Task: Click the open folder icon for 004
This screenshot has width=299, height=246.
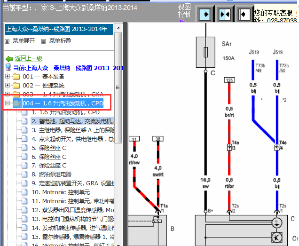Action: pos(17,103)
